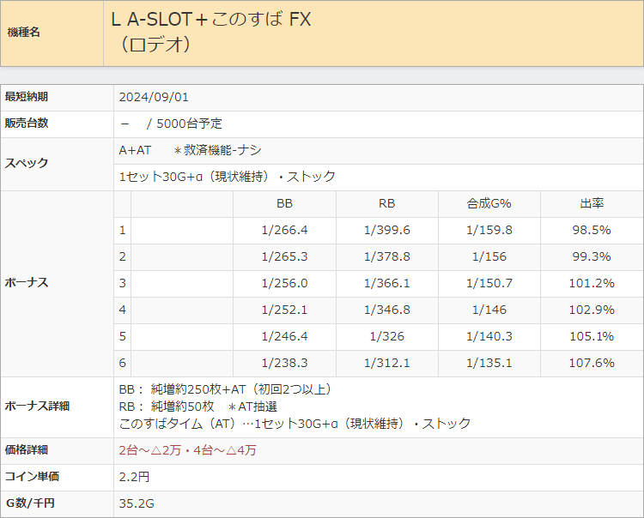644x518 pixels.
Task: Click payout rate 98.5%
Action: click(x=592, y=230)
